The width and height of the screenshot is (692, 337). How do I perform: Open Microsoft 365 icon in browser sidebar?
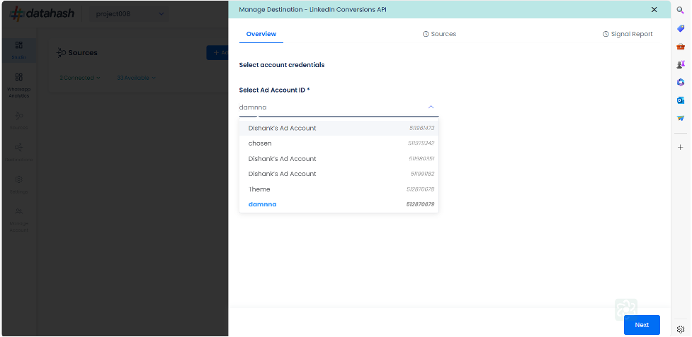(681, 82)
